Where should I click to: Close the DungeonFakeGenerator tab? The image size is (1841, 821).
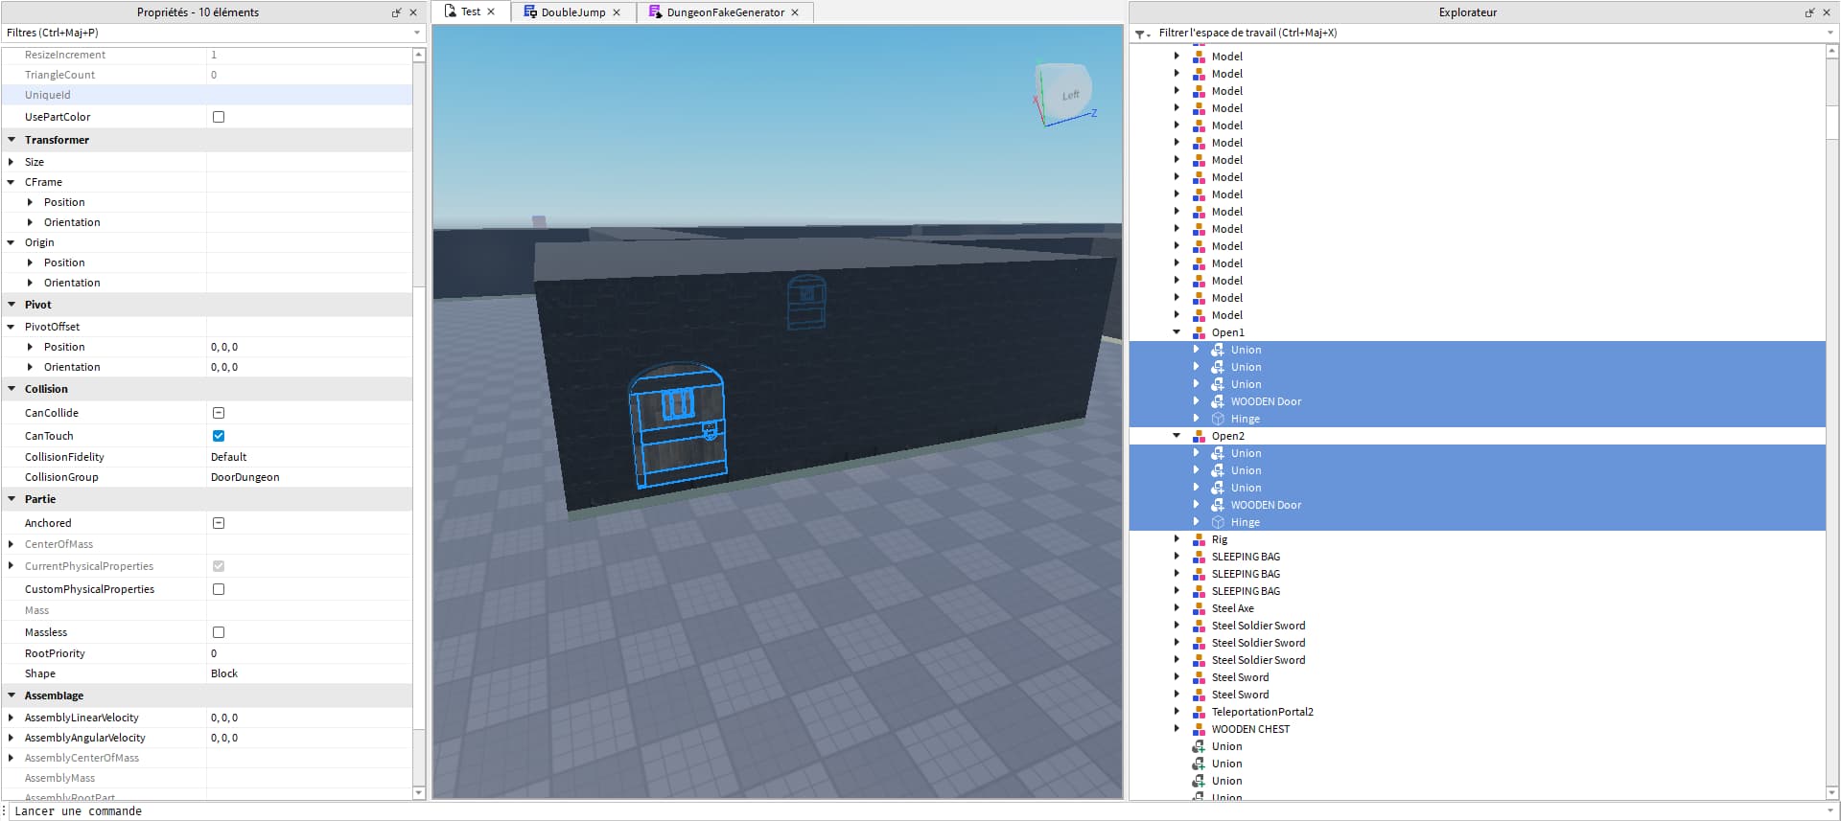click(x=795, y=12)
